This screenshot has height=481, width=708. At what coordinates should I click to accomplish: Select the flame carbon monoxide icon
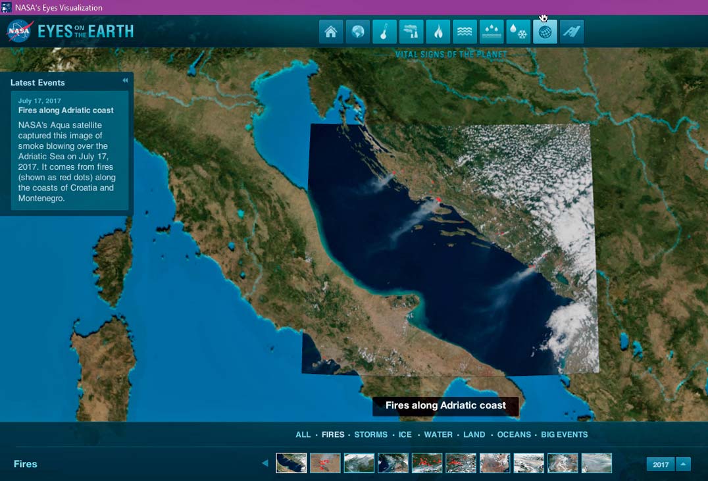(438, 32)
